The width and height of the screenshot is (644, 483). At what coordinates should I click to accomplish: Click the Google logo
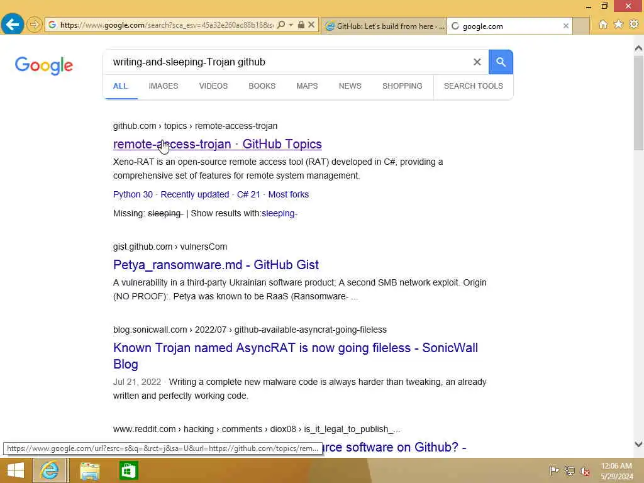(x=44, y=65)
